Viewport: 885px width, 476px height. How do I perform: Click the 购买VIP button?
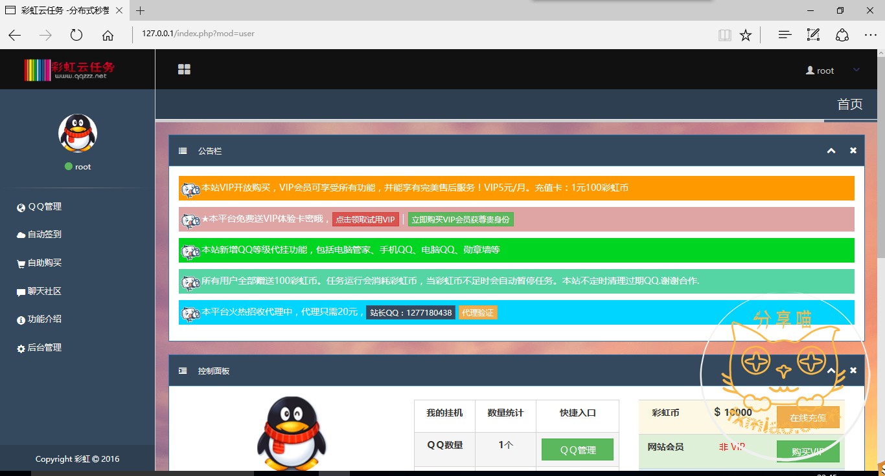pos(808,451)
